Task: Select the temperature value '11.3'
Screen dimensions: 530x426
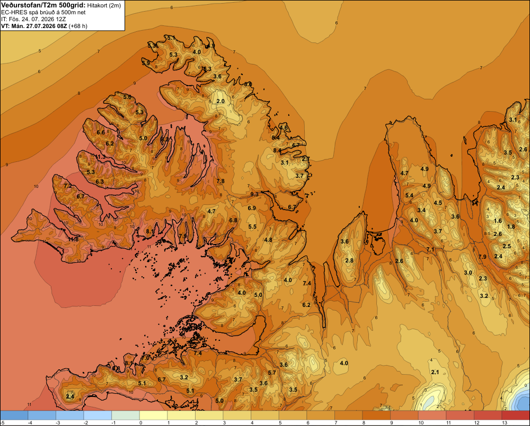Action: [100, 157]
